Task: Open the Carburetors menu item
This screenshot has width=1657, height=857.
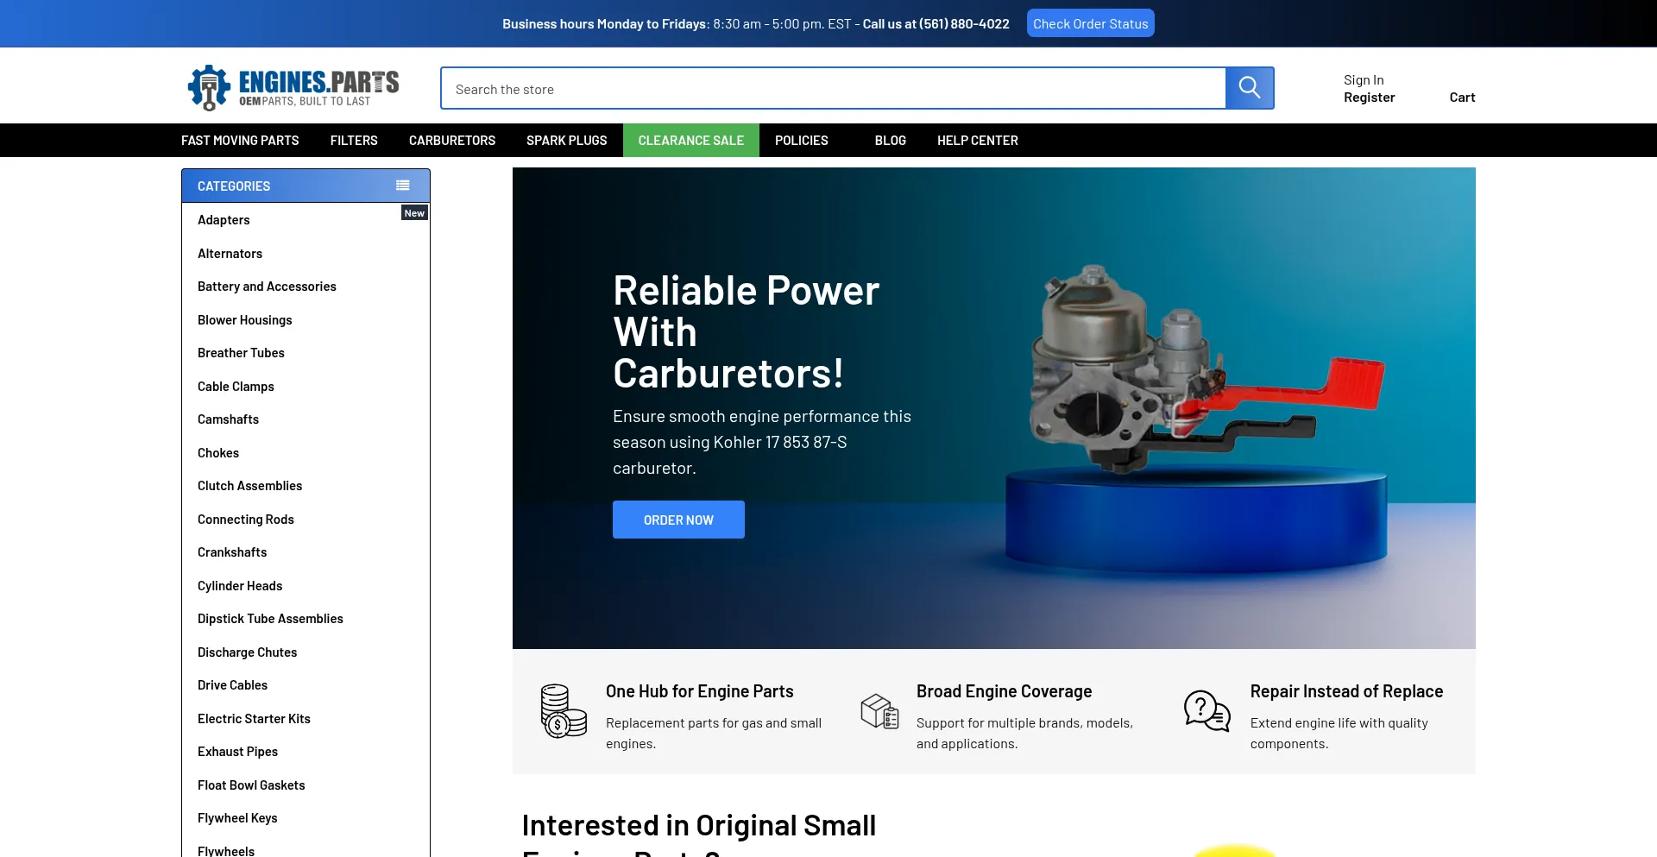Action: tap(451, 140)
